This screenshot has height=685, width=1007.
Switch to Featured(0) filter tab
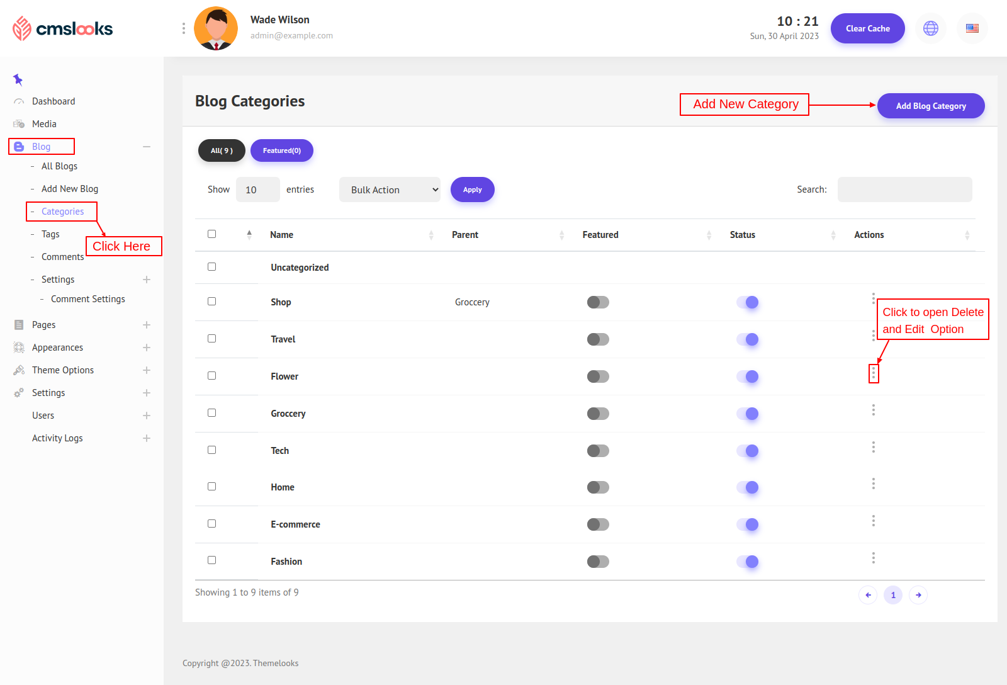click(281, 150)
